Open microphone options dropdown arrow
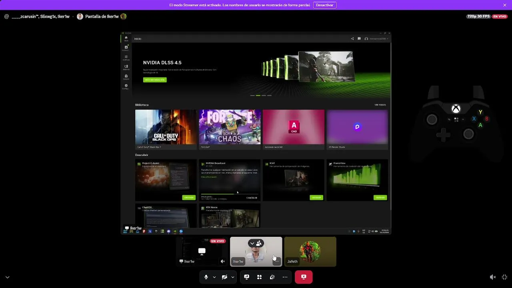This screenshot has height=288, width=512. pyautogui.click(x=214, y=277)
